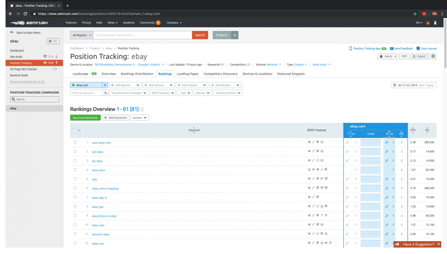
Task: Check the box for ips ebay
Action: [75, 161]
